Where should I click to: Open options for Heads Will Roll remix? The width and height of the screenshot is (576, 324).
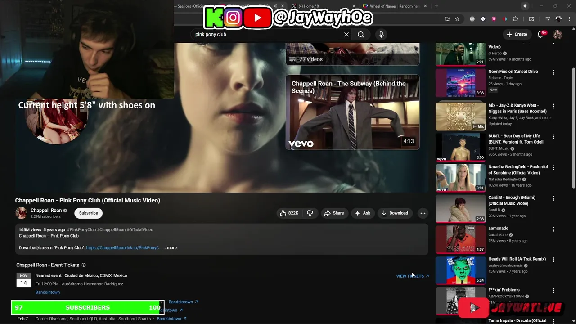click(553, 260)
